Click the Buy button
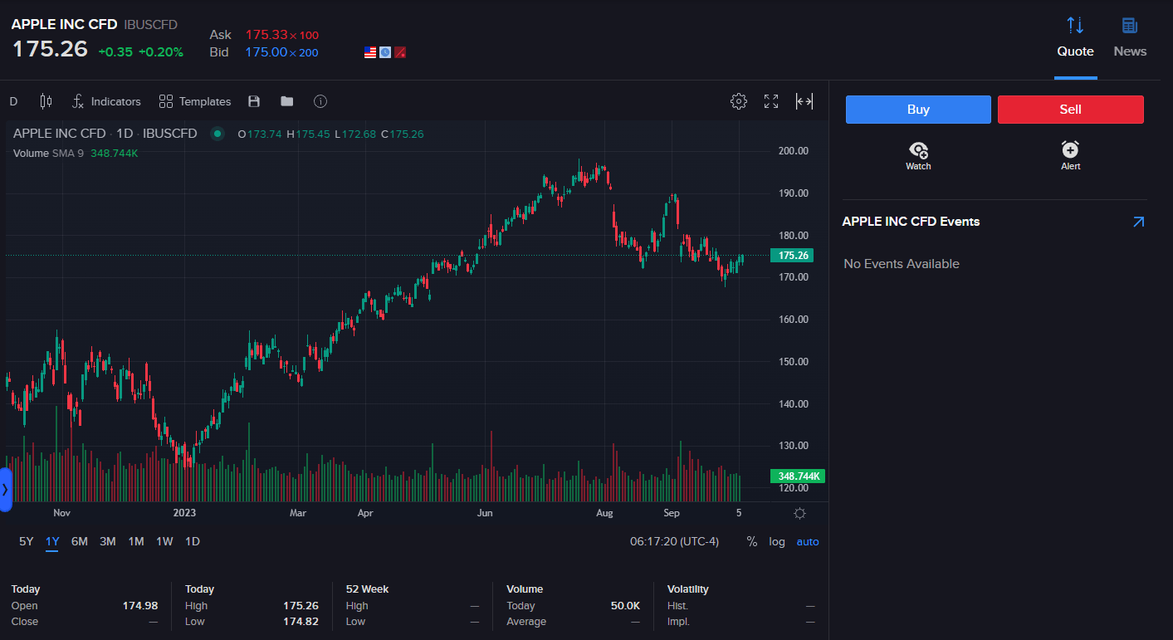 [x=918, y=110]
